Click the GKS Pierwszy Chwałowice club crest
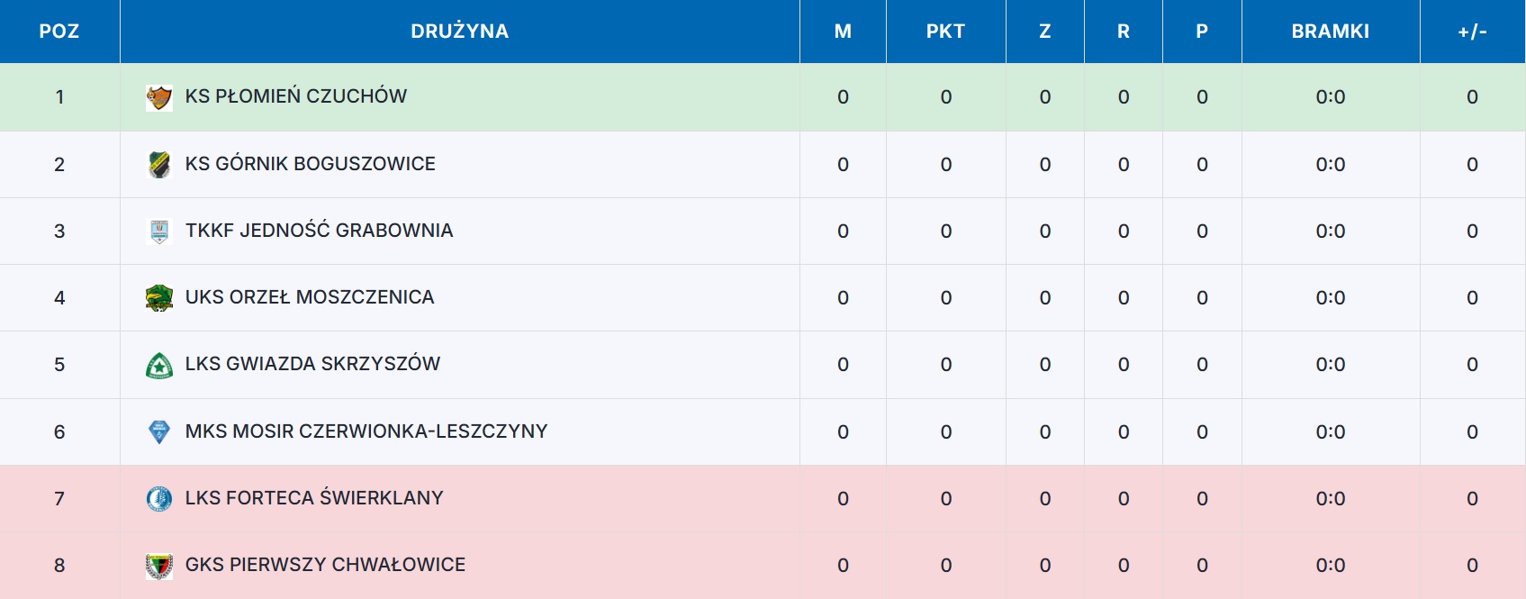The image size is (1526, 599). point(159,566)
